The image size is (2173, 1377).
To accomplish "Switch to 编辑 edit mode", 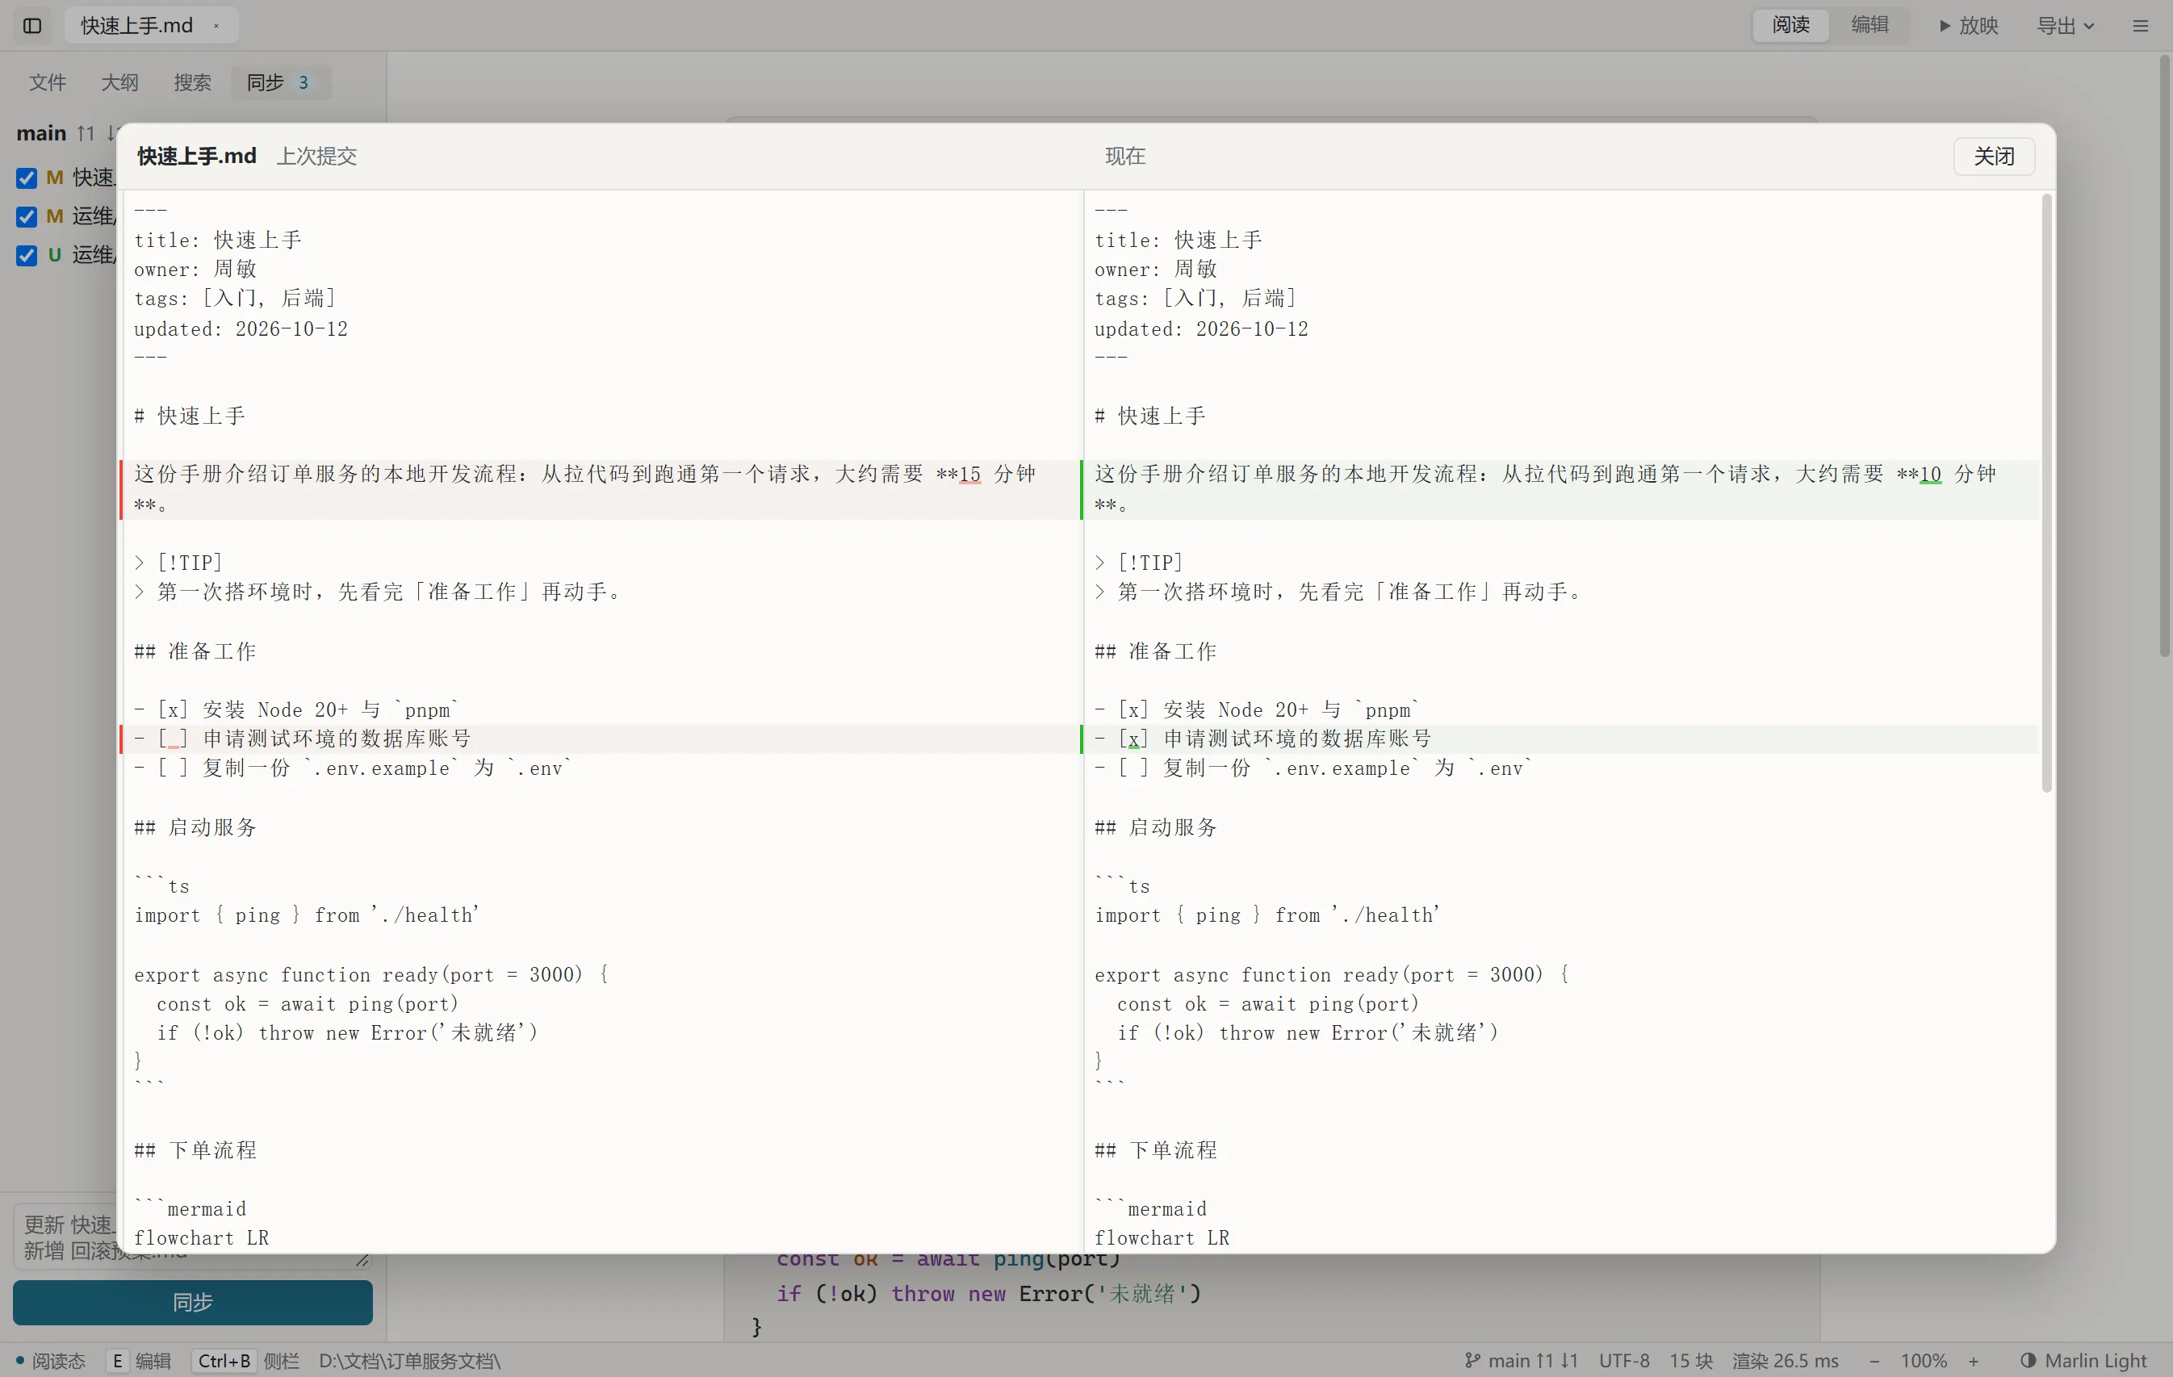I will (1869, 25).
